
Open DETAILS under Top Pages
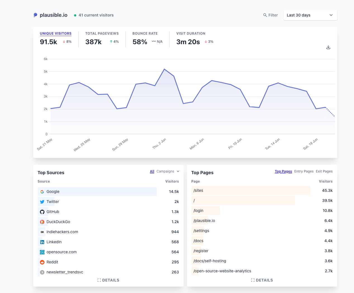(x=262, y=280)
